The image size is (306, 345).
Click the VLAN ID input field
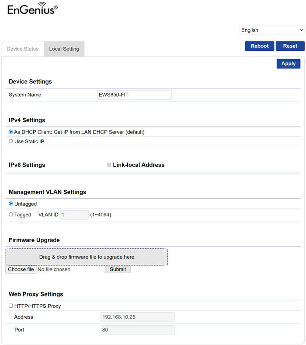pyautogui.click(x=74, y=215)
